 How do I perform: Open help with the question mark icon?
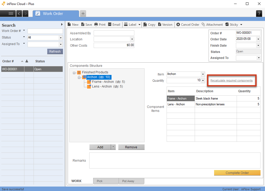tap(259, 14)
